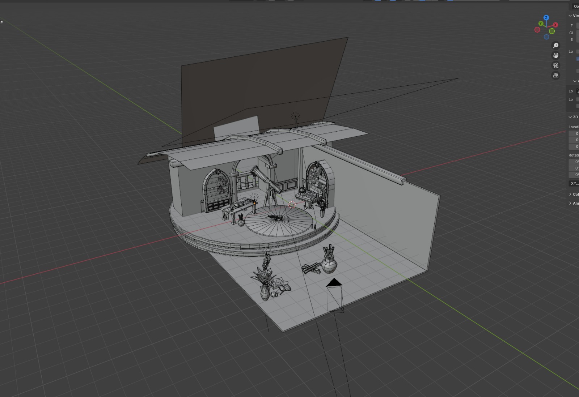Click the blue Z axis on the navigation gizmo
This screenshot has width=579, height=397.
[x=546, y=18]
